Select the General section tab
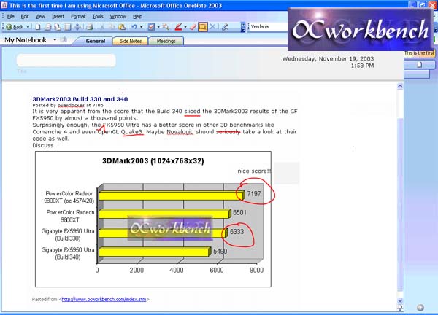 point(95,41)
